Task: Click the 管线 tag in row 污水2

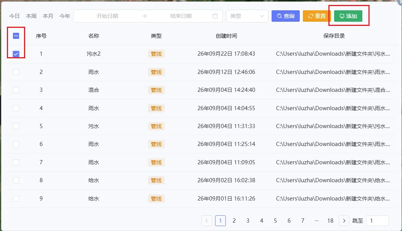Action: point(156,54)
